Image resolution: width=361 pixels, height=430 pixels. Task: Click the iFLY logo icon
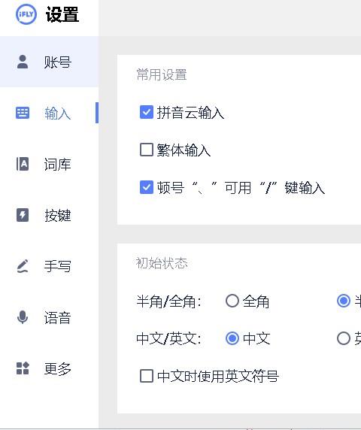tap(26, 14)
